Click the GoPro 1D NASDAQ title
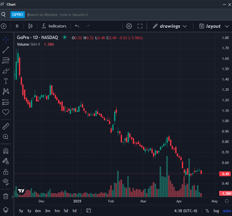Screen dimensions: 232x216 pos(37,37)
